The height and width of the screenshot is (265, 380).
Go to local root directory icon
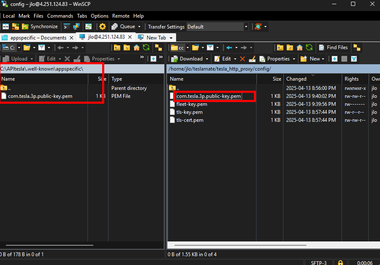point(127,48)
